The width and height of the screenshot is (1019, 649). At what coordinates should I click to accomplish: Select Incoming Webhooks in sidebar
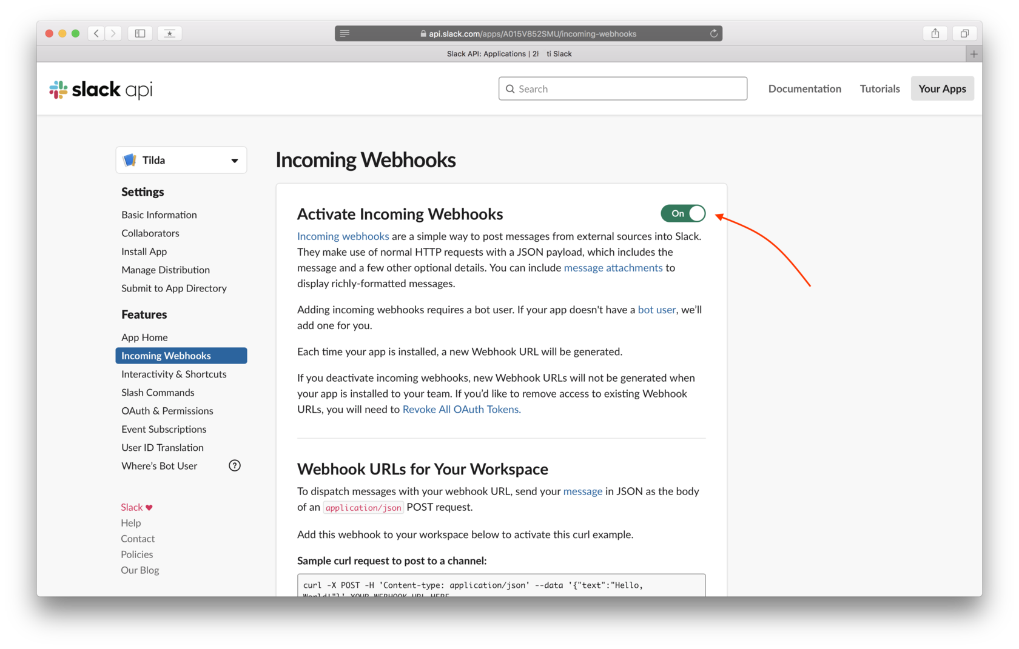(181, 356)
